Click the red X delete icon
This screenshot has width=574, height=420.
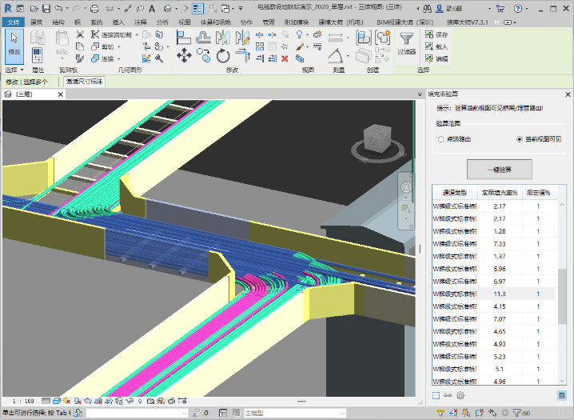tap(285, 58)
